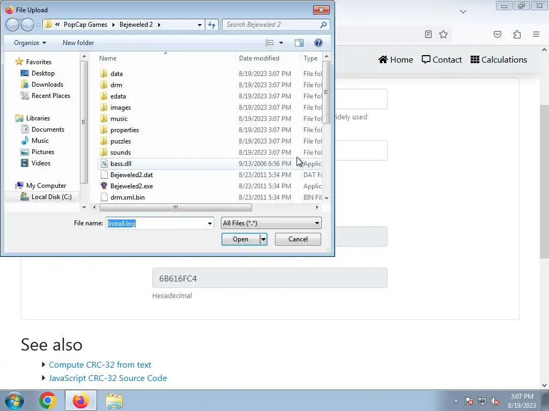The width and height of the screenshot is (549, 411).
Task: Change view using the view mode icon
Action: coord(270,43)
